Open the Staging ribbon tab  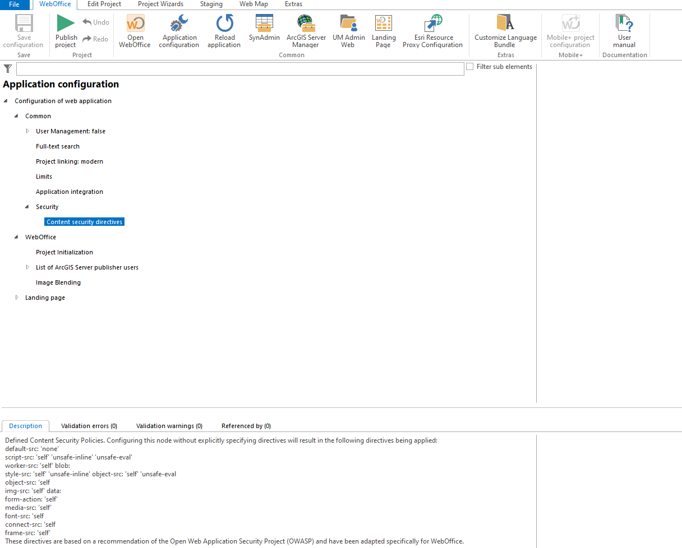[x=211, y=4]
